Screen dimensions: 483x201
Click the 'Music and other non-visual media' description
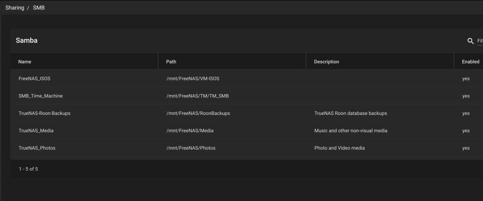coord(350,130)
